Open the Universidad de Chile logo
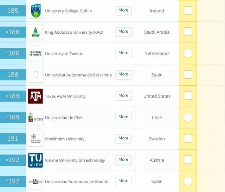 click(36, 118)
